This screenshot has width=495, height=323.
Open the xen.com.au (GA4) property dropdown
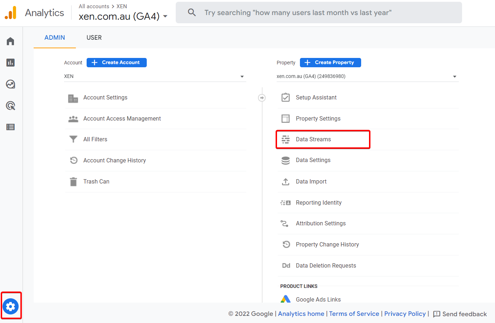pyautogui.click(x=368, y=76)
